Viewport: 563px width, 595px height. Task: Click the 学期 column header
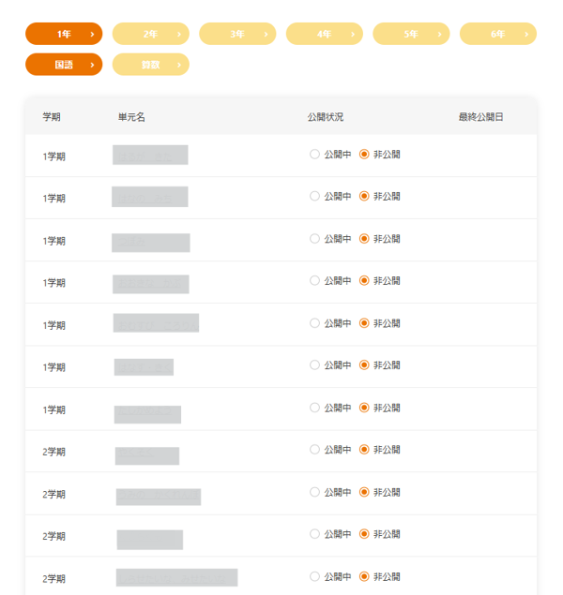coord(52,117)
